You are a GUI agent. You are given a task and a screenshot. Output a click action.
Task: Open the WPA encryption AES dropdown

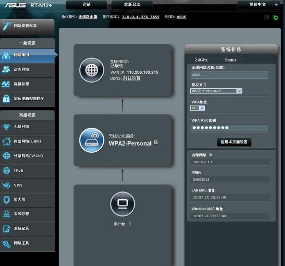pyautogui.click(x=197, y=108)
